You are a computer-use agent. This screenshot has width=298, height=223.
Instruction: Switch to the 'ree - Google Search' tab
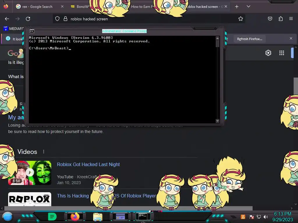pos(37,7)
